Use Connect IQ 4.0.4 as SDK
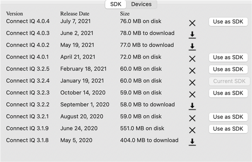This screenshot has width=252, height=162. tap(228, 22)
